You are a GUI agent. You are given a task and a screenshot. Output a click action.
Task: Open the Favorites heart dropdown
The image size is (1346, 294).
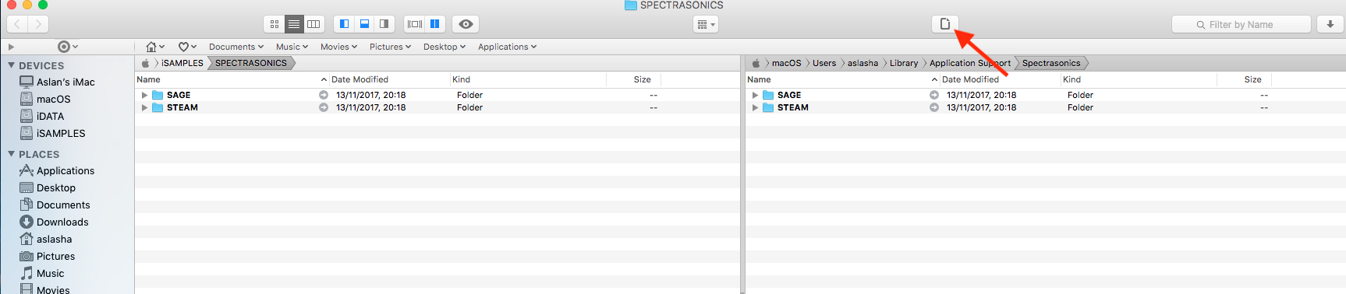(x=187, y=47)
